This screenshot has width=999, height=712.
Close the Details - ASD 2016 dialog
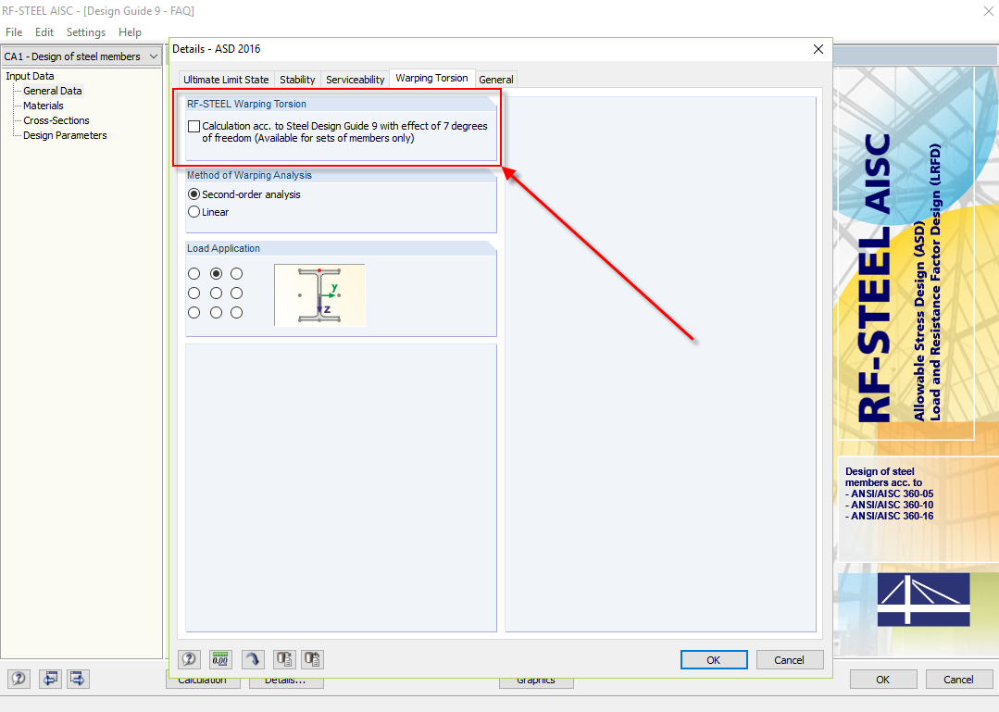click(818, 49)
